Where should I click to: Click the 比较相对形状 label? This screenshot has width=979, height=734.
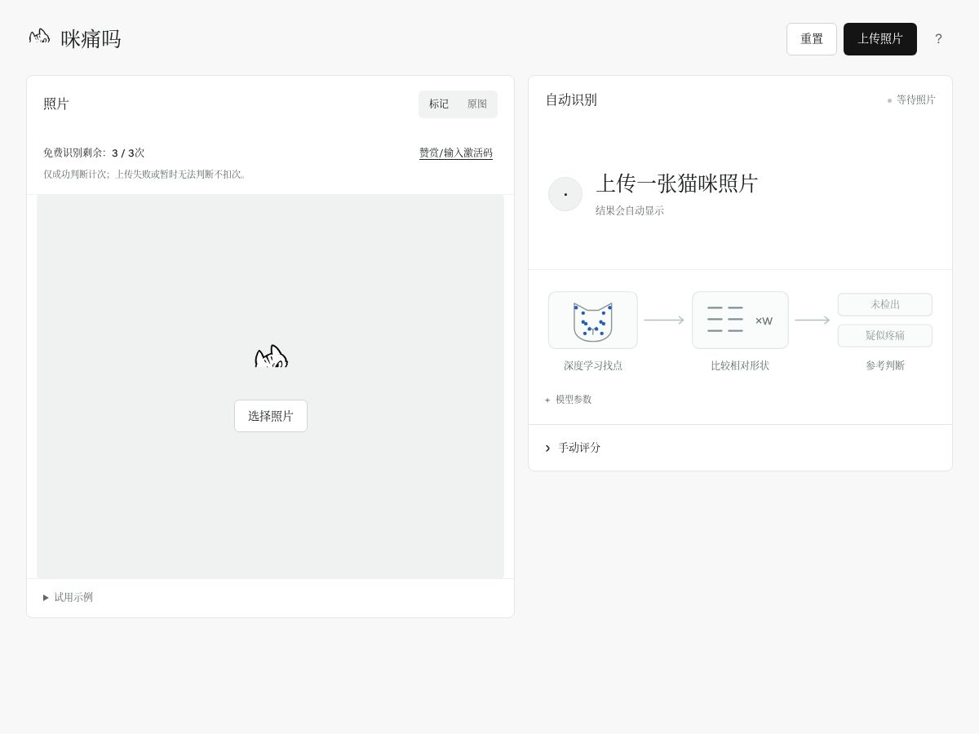coord(740,365)
